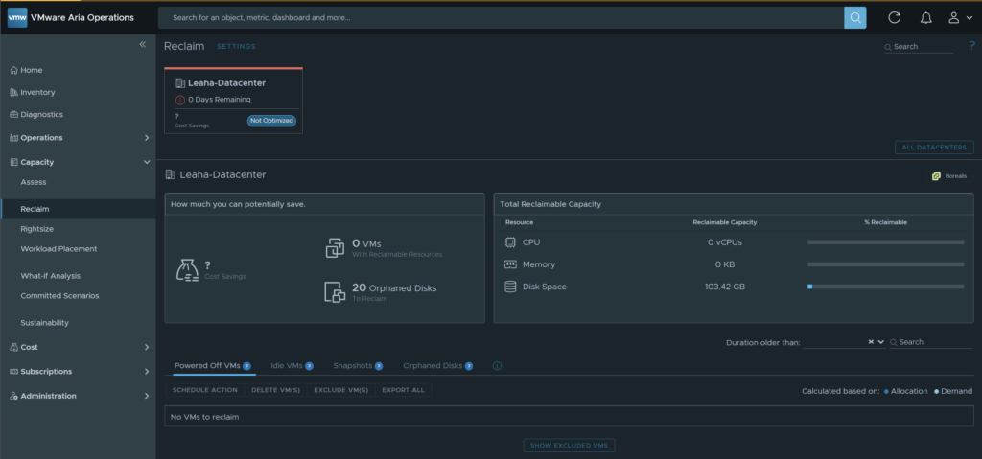Click the help badge next to Snapshots
This screenshot has height=459, width=982.
(x=379, y=366)
